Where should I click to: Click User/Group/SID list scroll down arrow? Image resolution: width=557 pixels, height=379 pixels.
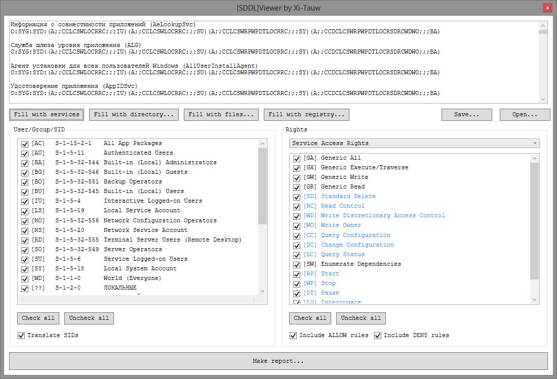(x=262, y=291)
